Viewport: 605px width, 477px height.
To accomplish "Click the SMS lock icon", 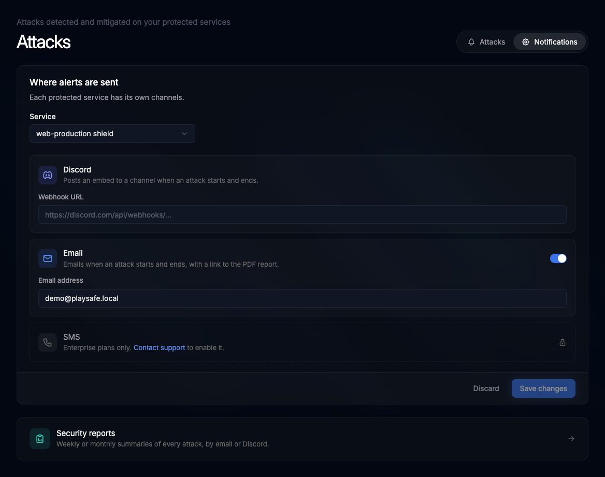I will 562,342.
